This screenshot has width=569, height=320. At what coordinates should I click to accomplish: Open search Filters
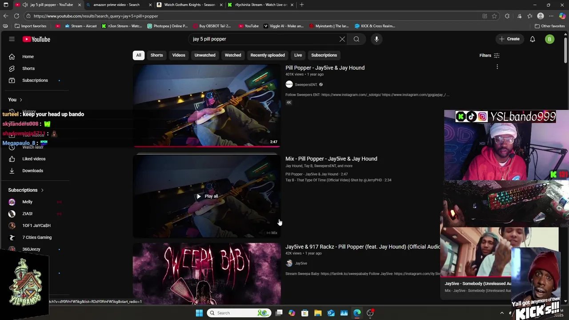489,56
